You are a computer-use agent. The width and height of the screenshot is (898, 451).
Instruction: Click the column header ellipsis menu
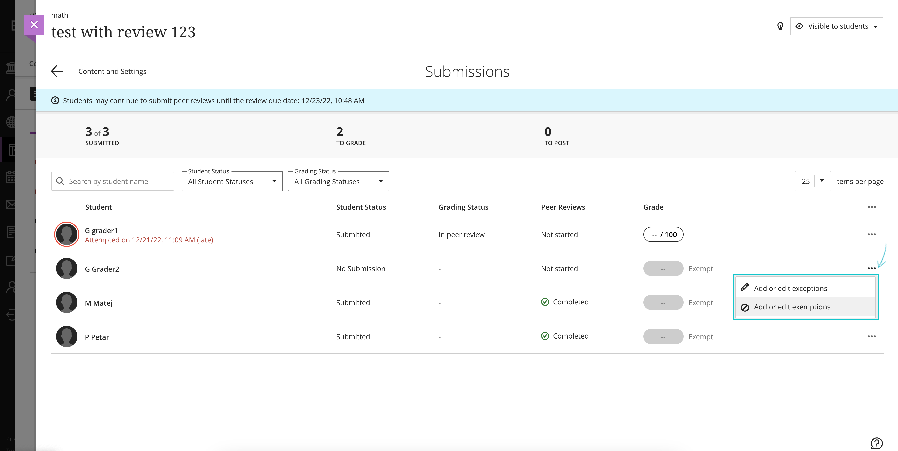click(871, 207)
